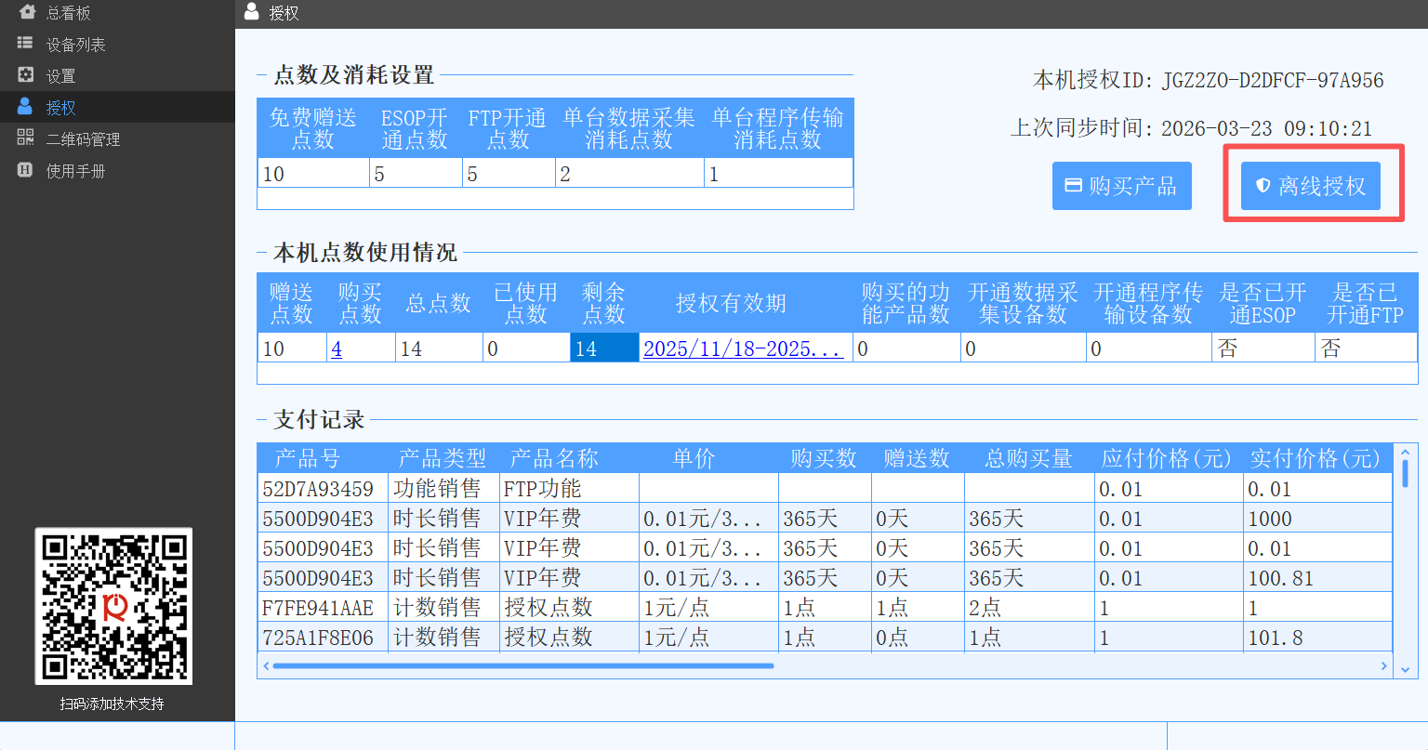The width and height of the screenshot is (1428, 750).
Task: Click the technical support QR code image
Action: (113, 606)
